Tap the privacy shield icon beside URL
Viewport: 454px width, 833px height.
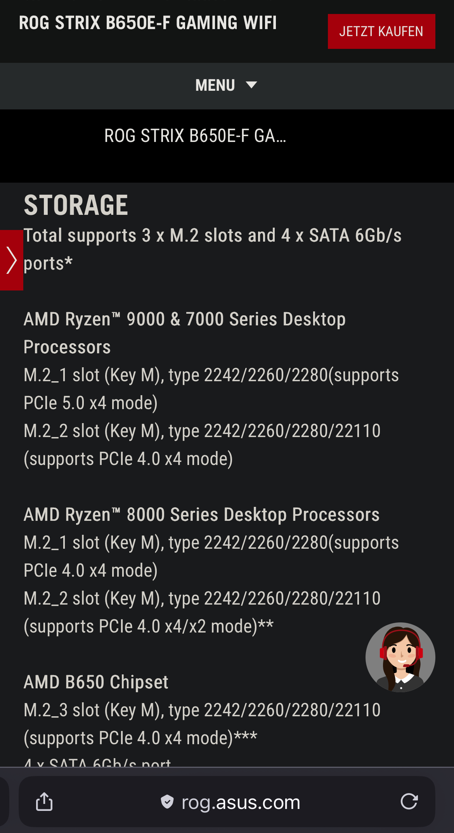point(167,802)
